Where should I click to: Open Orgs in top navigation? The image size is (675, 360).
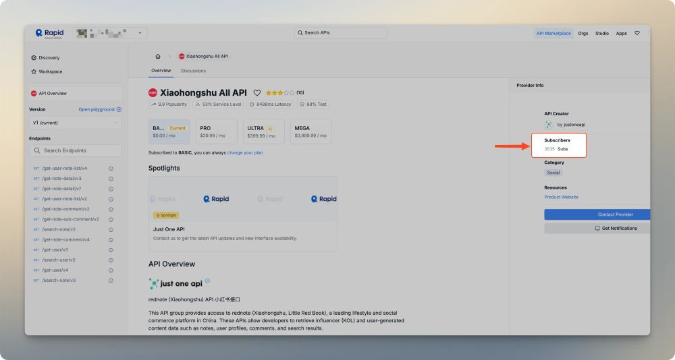point(583,33)
